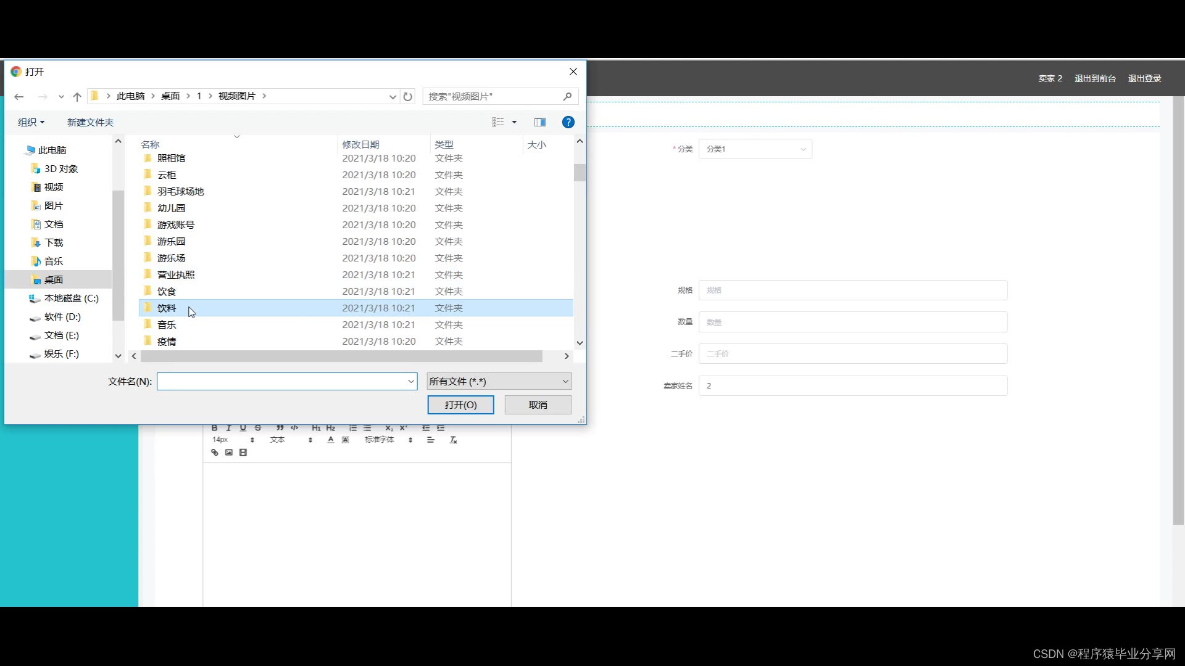The image size is (1185, 666).
Task: Insert a video in the editor
Action: click(243, 453)
